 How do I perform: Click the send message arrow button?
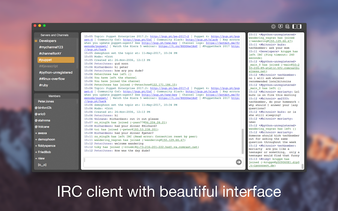pos(238,162)
